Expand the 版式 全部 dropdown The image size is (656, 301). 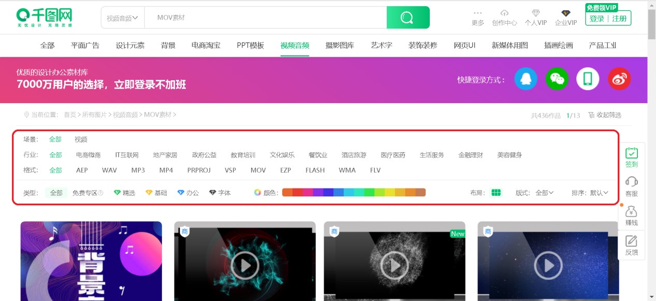coord(544,192)
